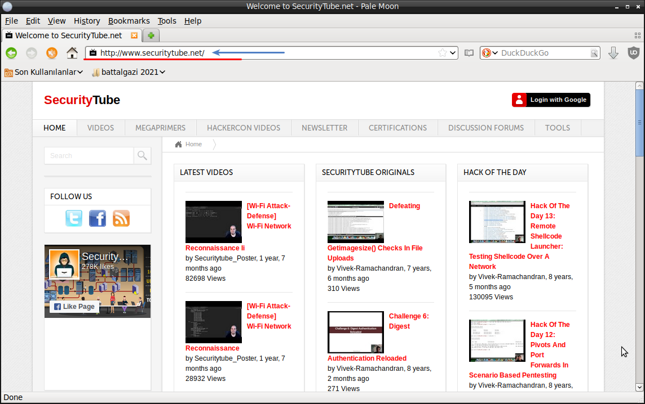Viewport: 645px width, 404px height.
Task: Click the magnifier in the DuckDuckGo box
Action: 594,53
